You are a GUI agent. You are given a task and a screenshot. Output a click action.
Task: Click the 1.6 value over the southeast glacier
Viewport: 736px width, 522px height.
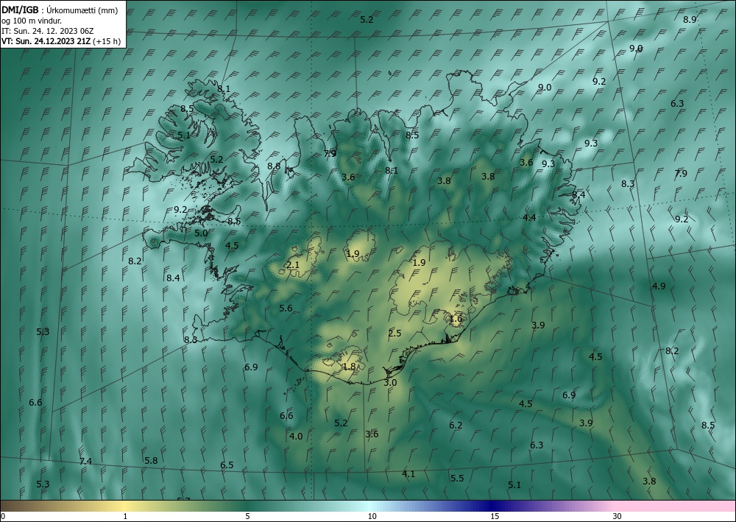point(456,319)
